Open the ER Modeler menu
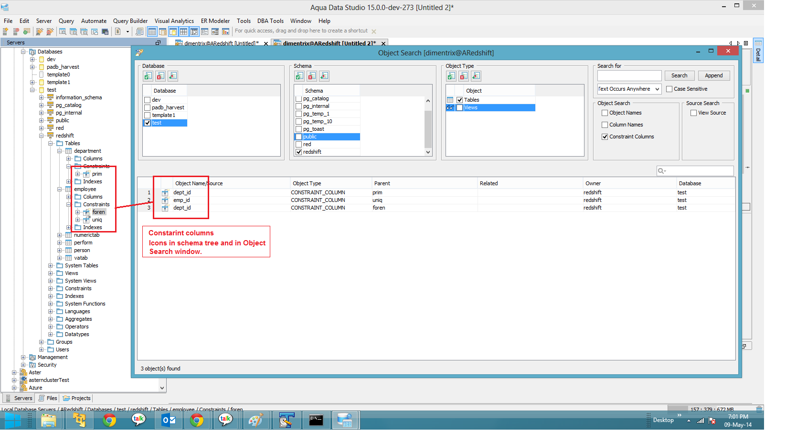 (215, 21)
